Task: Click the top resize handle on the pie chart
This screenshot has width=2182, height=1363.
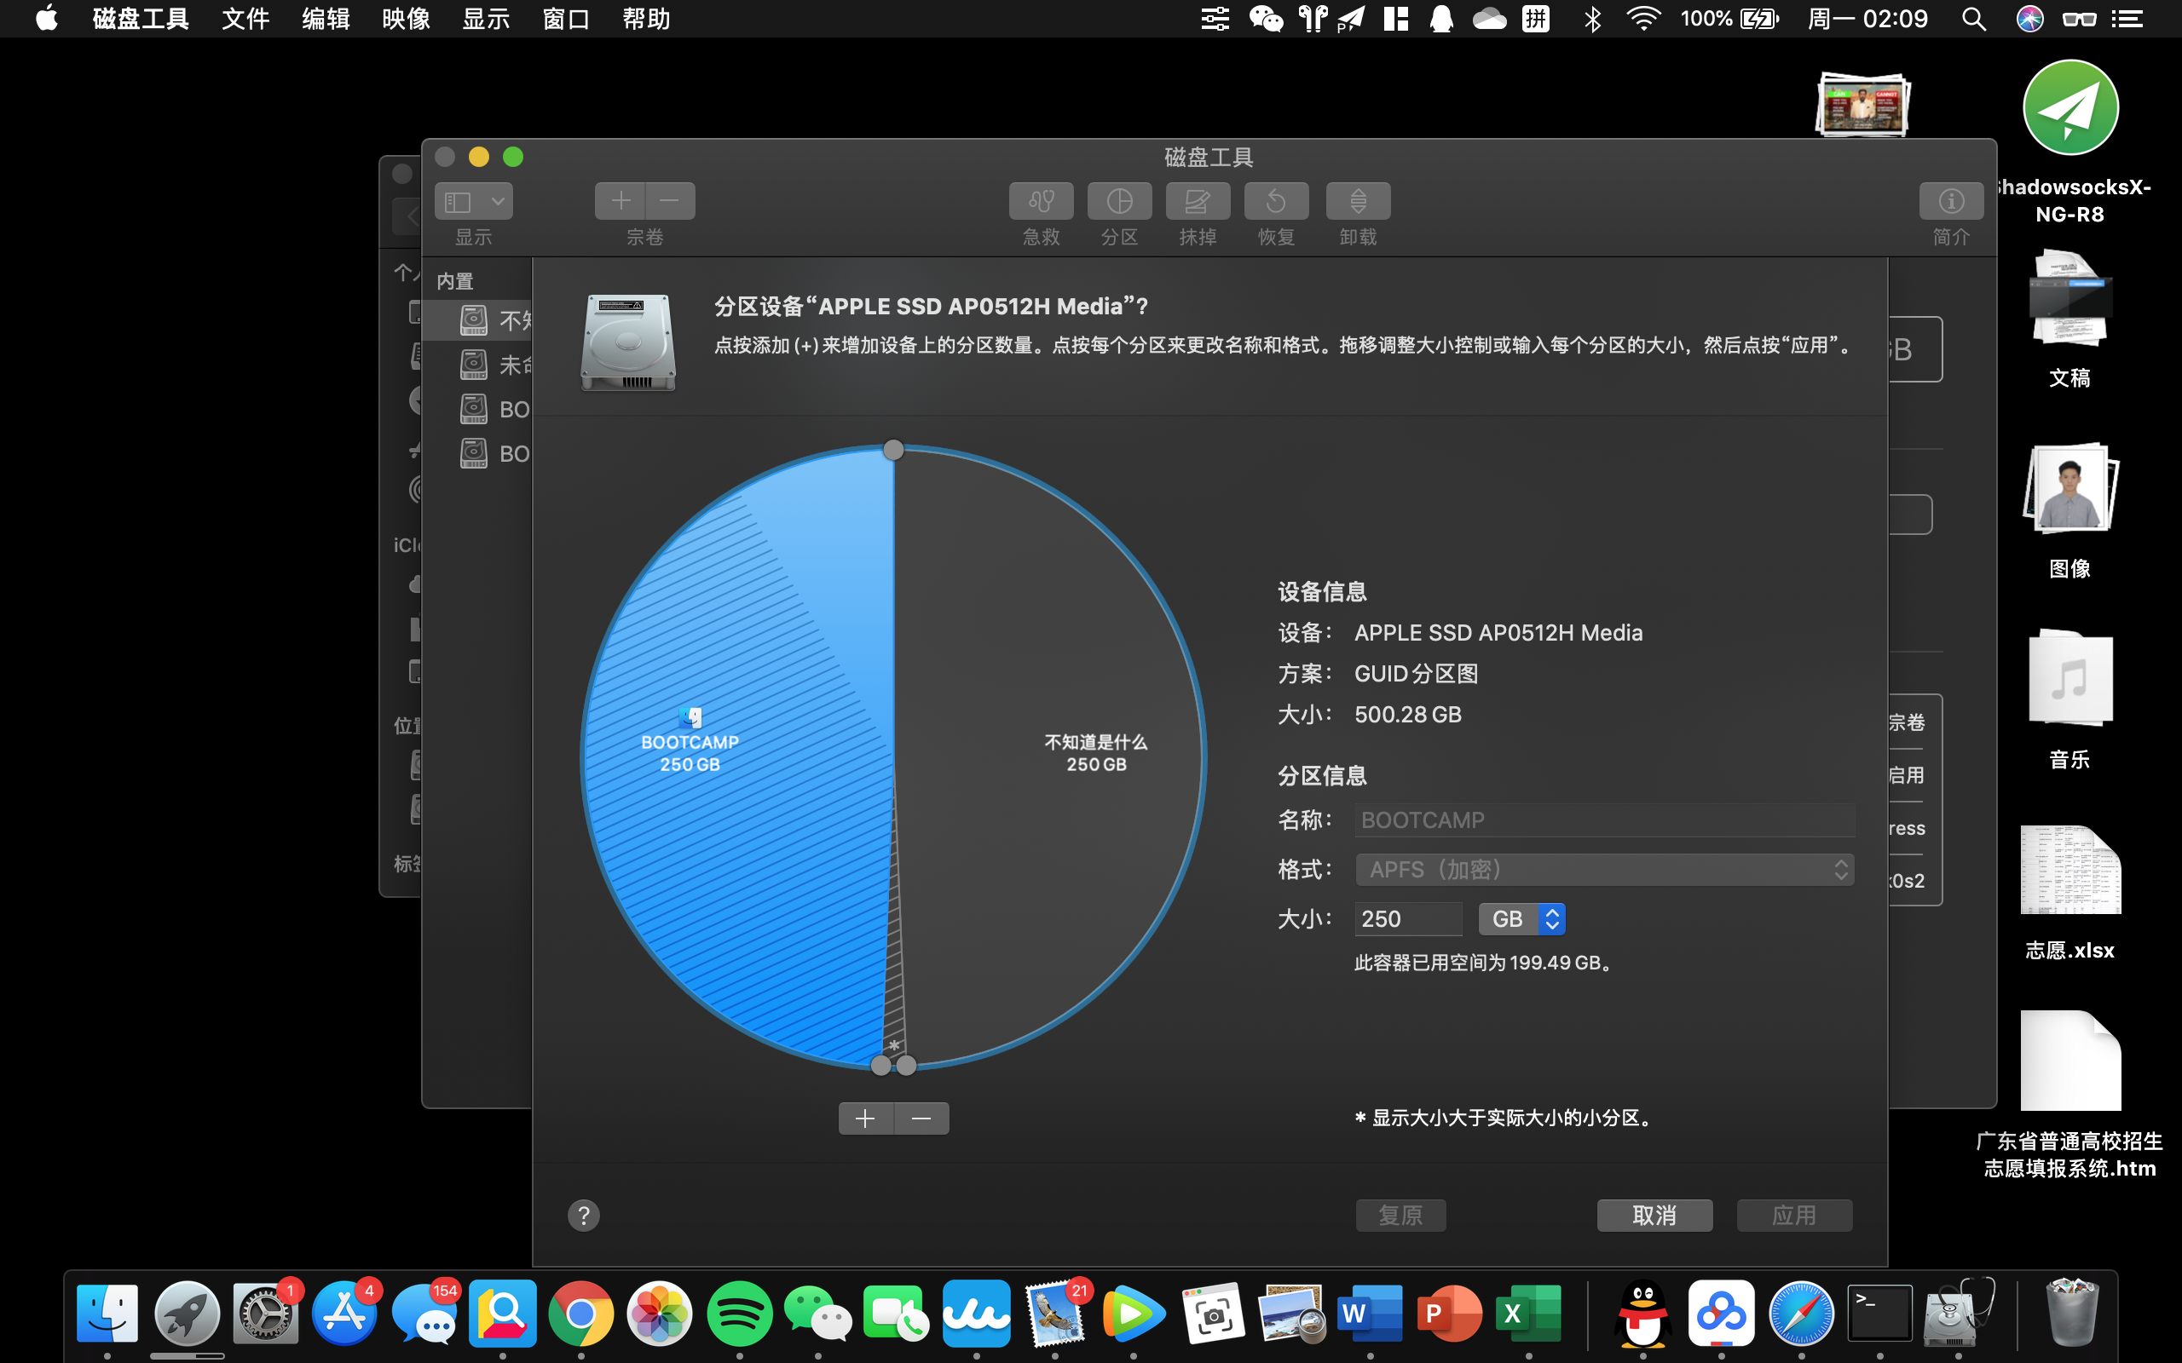Action: (x=892, y=450)
